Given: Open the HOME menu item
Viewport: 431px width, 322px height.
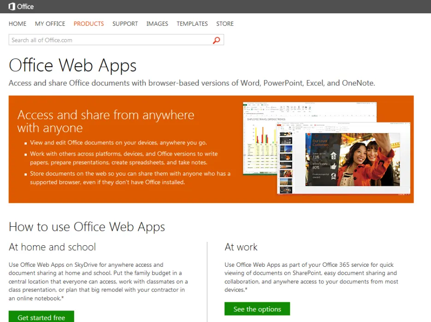Looking at the screenshot, I should click(x=18, y=24).
